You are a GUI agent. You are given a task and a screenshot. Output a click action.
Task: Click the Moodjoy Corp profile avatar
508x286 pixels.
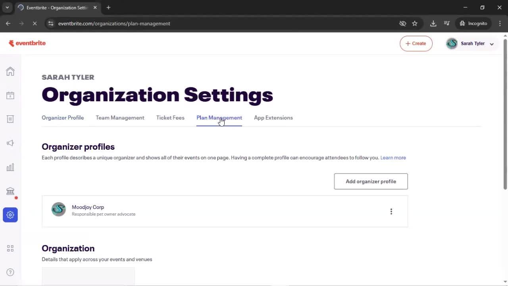pyautogui.click(x=59, y=209)
